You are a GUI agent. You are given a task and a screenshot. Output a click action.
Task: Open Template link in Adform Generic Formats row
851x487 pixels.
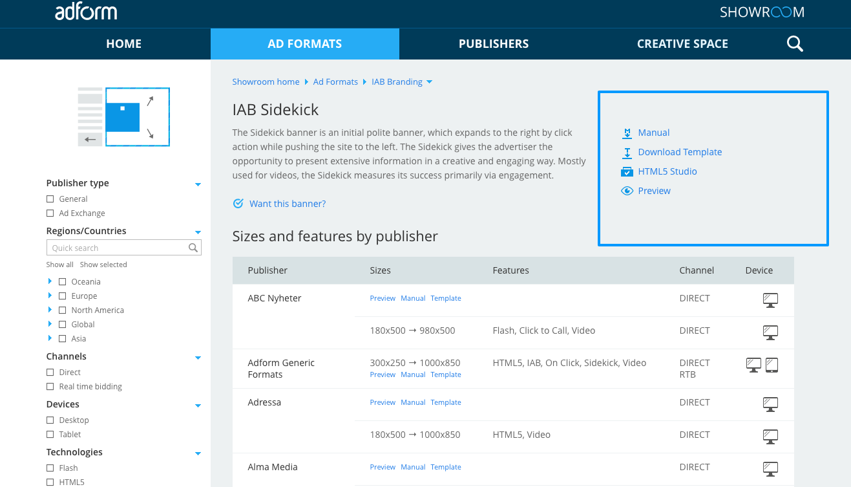(x=446, y=374)
